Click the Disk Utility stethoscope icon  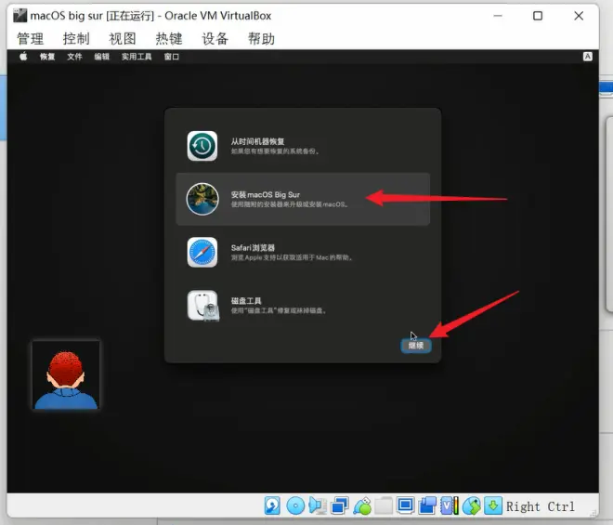tap(202, 306)
